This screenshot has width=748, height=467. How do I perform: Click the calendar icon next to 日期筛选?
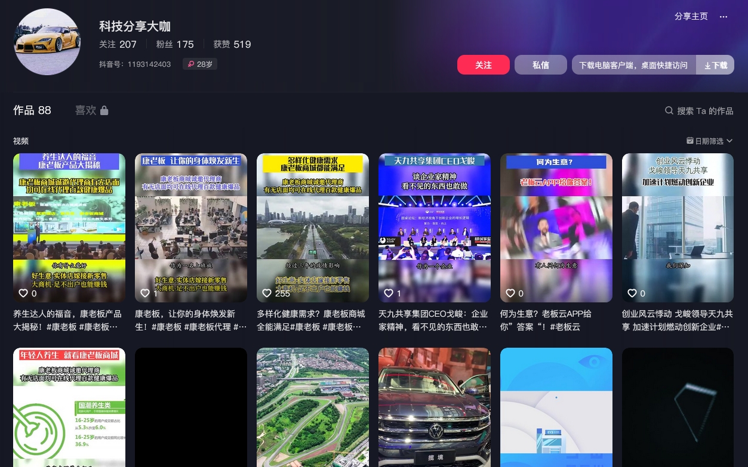pos(690,141)
